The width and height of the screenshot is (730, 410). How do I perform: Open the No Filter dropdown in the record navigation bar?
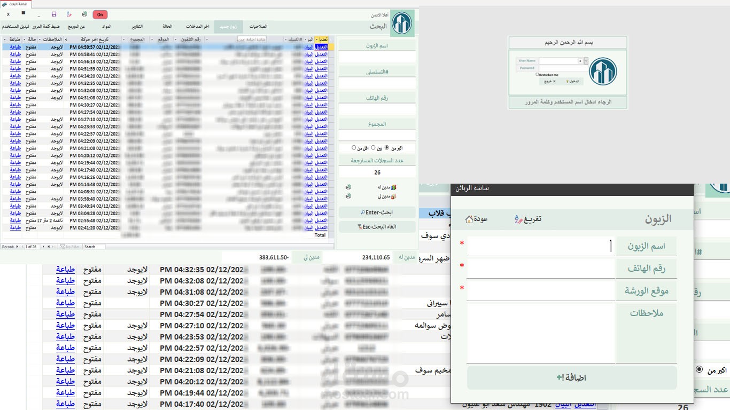69,246
